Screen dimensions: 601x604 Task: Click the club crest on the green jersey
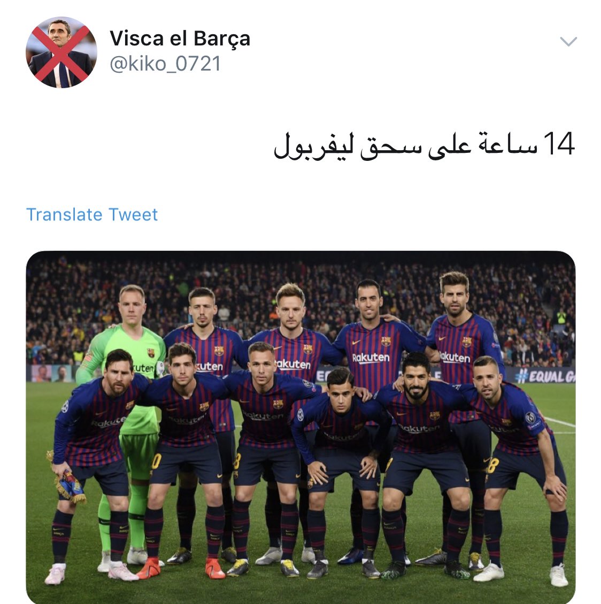click(x=151, y=352)
